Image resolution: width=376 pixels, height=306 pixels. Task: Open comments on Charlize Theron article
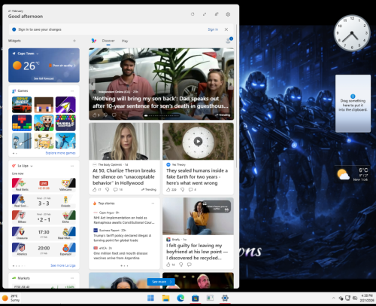[x=118, y=190]
